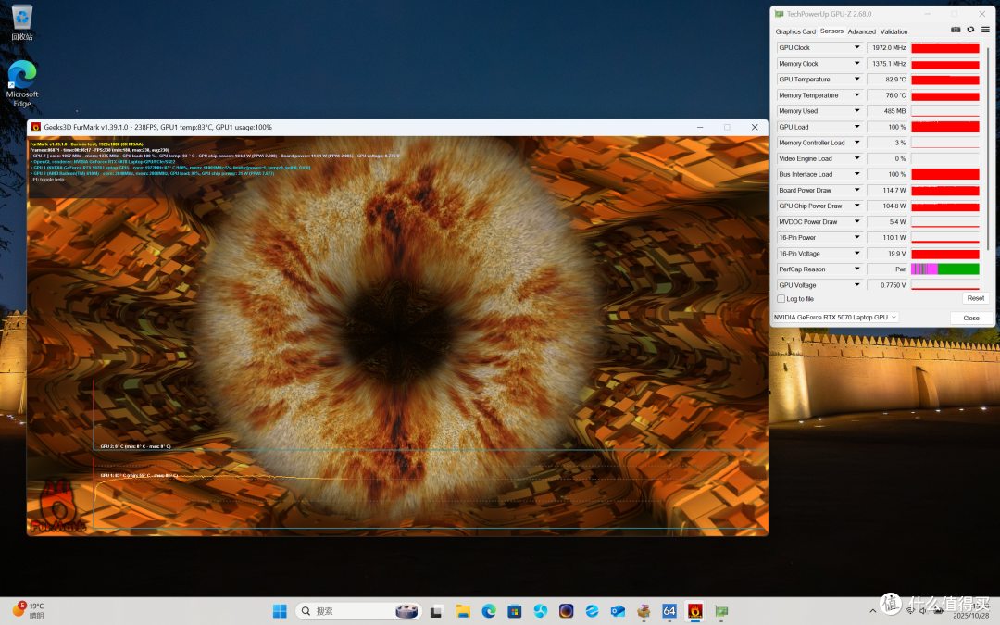Open Microsoft Store from taskbar
Image resolution: width=1000 pixels, height=625 pixels.
(x=515, y=611)
